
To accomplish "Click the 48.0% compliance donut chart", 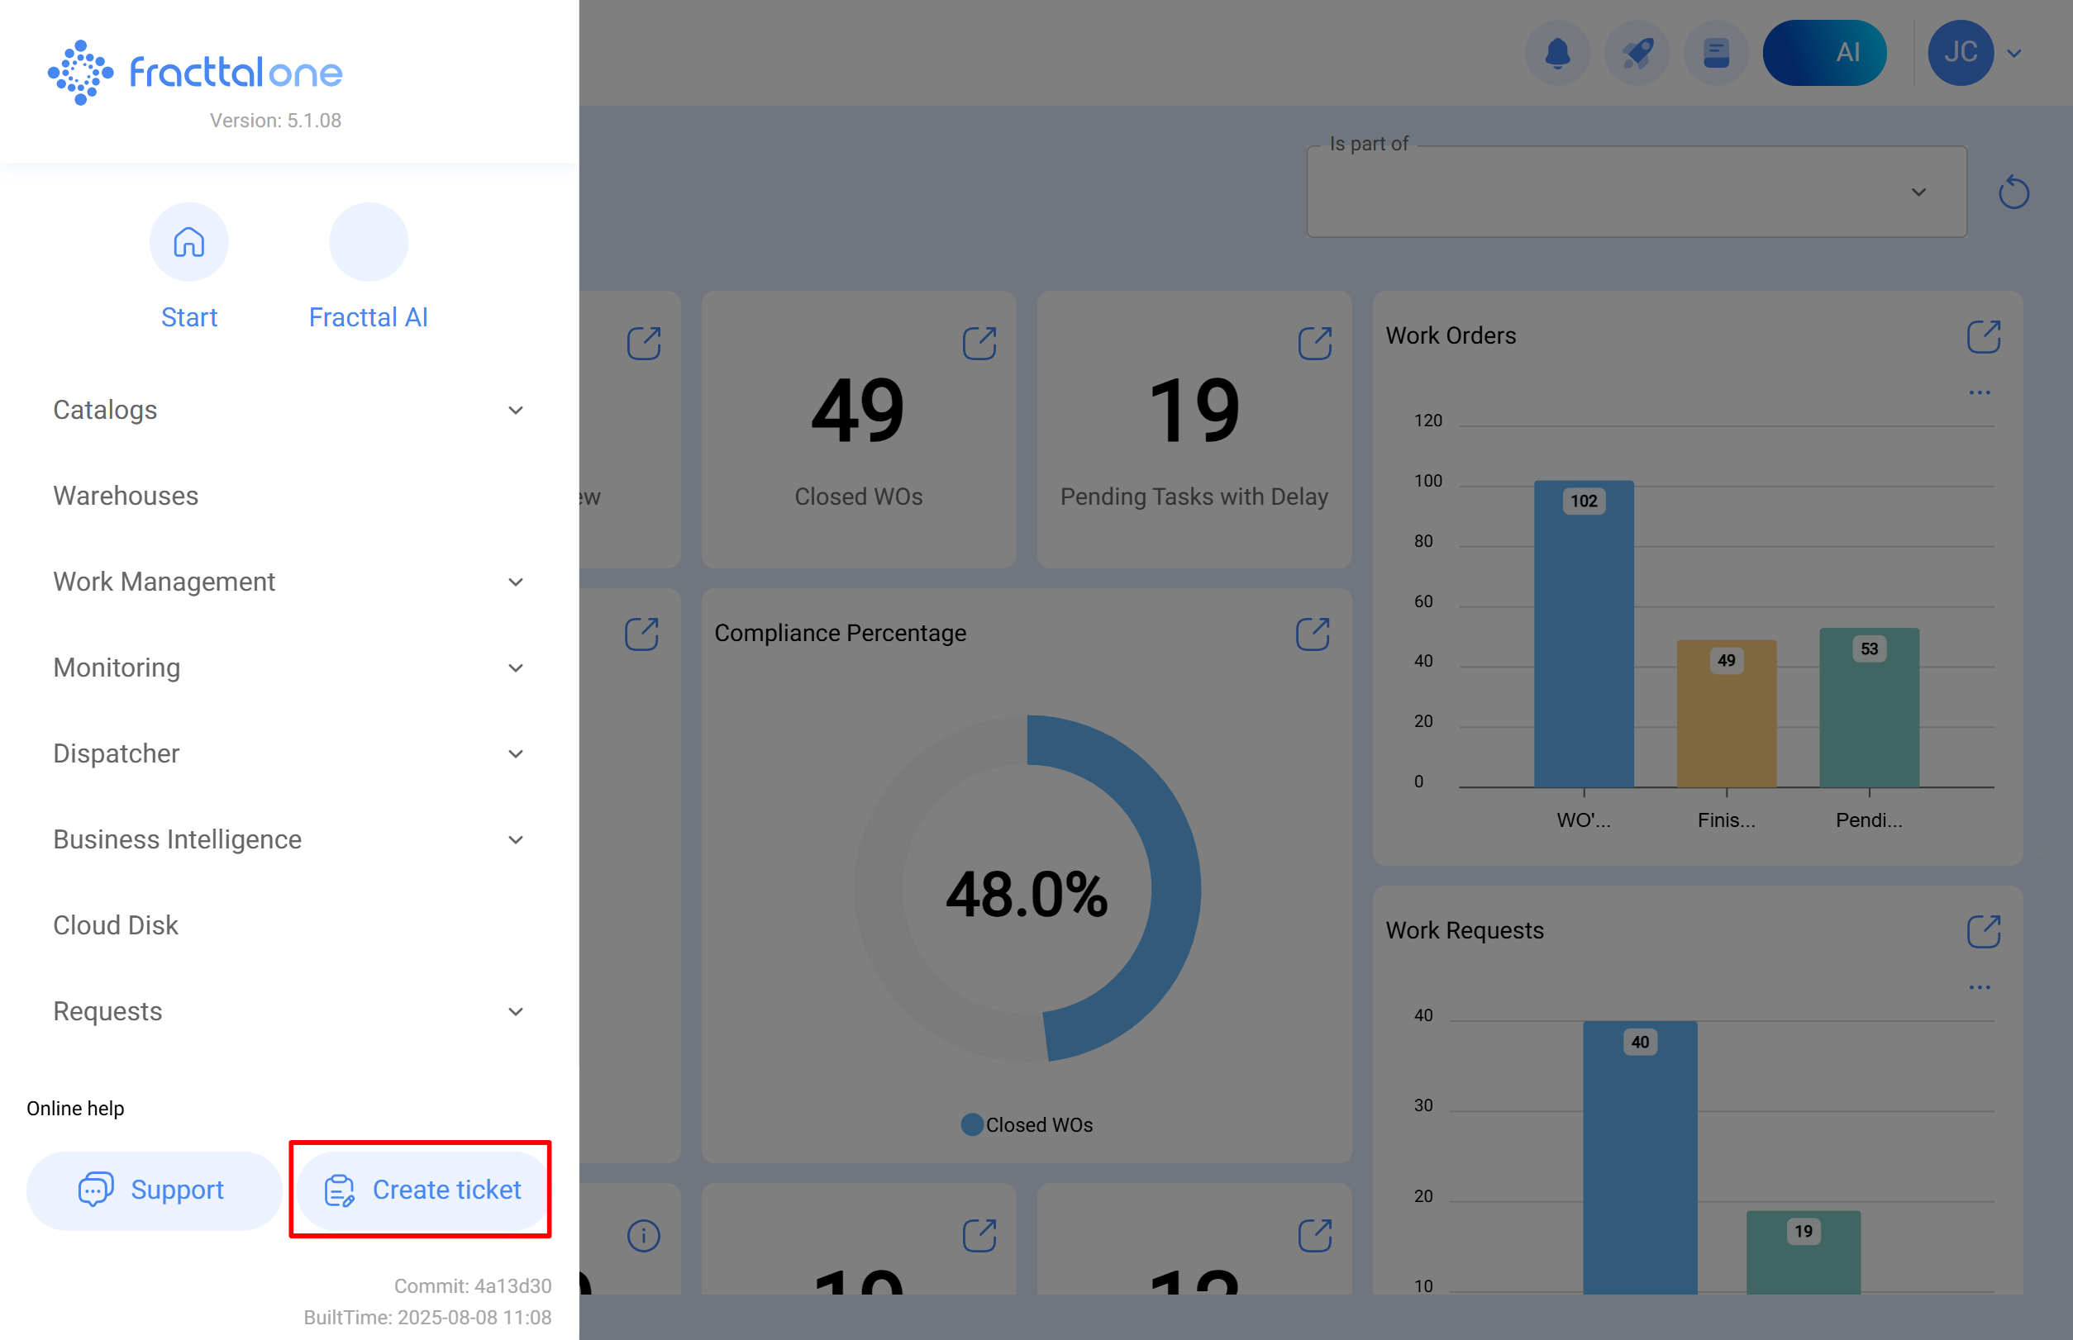I will pos(1027,889).
